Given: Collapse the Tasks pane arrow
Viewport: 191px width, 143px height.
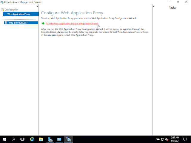Looking at the screenshot, I should [x=154, y=6].
